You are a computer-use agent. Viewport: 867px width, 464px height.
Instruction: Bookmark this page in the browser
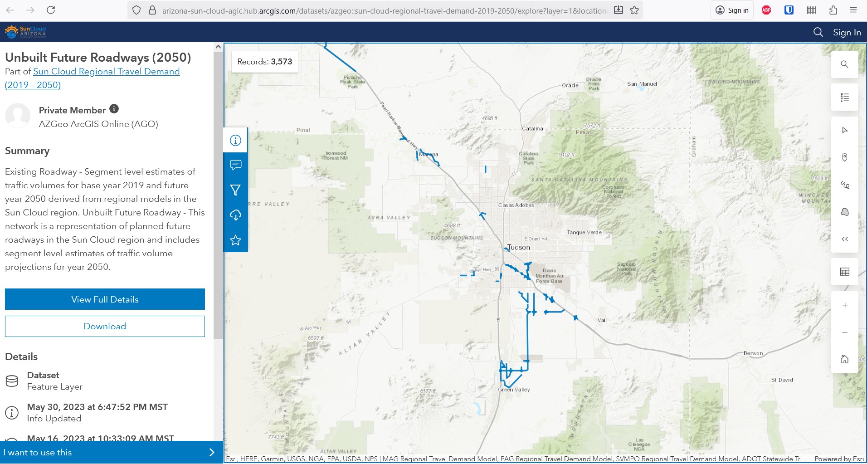coord(634,10)
